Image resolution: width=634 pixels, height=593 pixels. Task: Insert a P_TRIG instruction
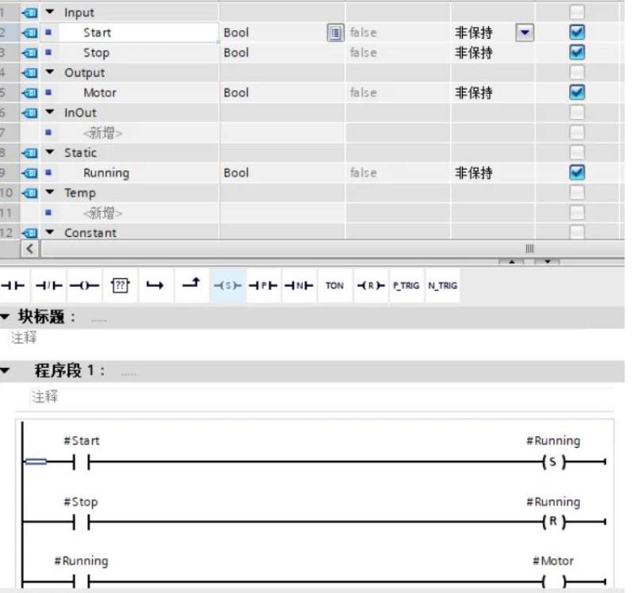pos(407,285)
